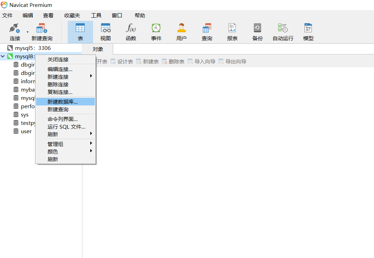The image size is (374, 258).
Task: Open the 用户 (Users) manager
Action: point(181,31)
